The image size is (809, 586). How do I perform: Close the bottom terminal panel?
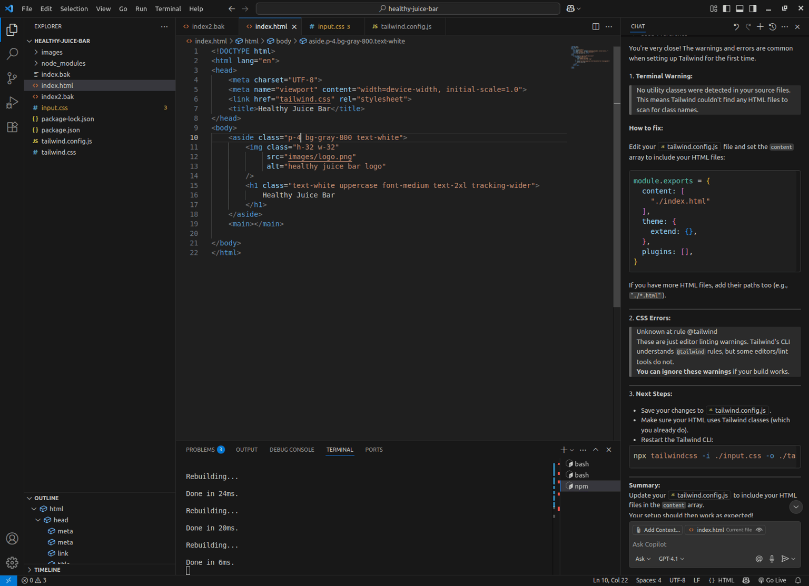[x=609, y=450]
